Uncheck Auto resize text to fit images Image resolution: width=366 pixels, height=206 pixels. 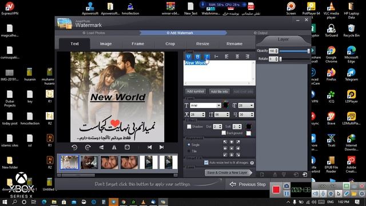(x=206, y=163)
